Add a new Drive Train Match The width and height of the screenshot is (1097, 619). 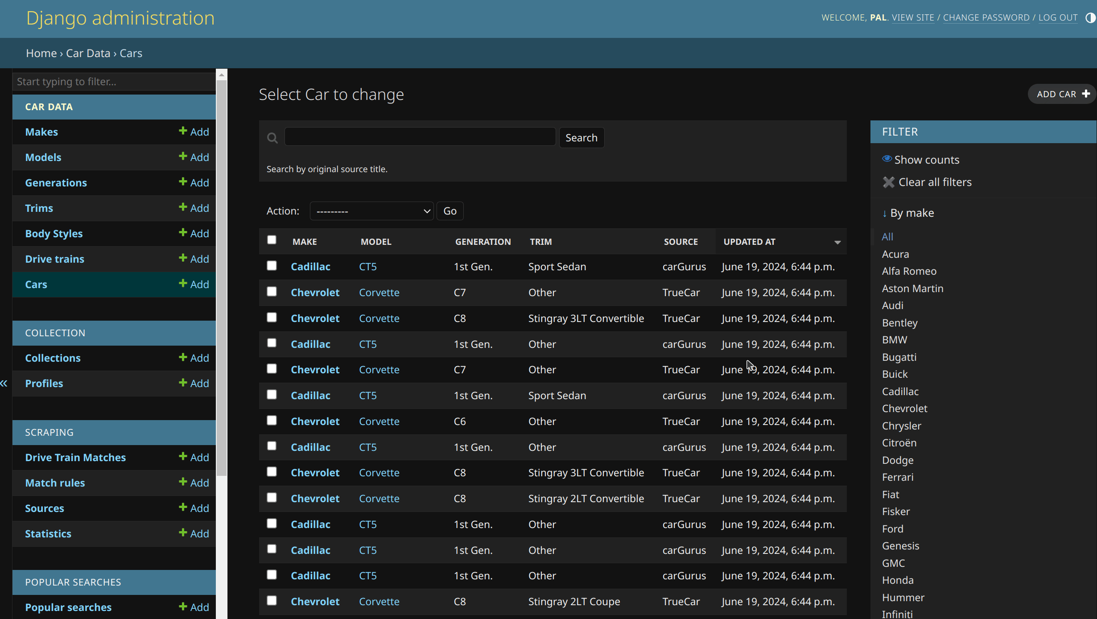[194, 457]
